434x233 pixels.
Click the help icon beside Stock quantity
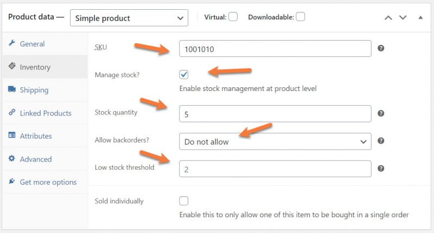pyautogui.click(x=381, y=113)
